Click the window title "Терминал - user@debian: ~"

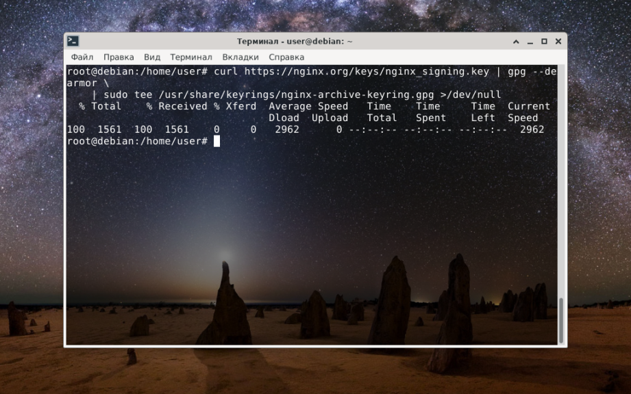295,42
